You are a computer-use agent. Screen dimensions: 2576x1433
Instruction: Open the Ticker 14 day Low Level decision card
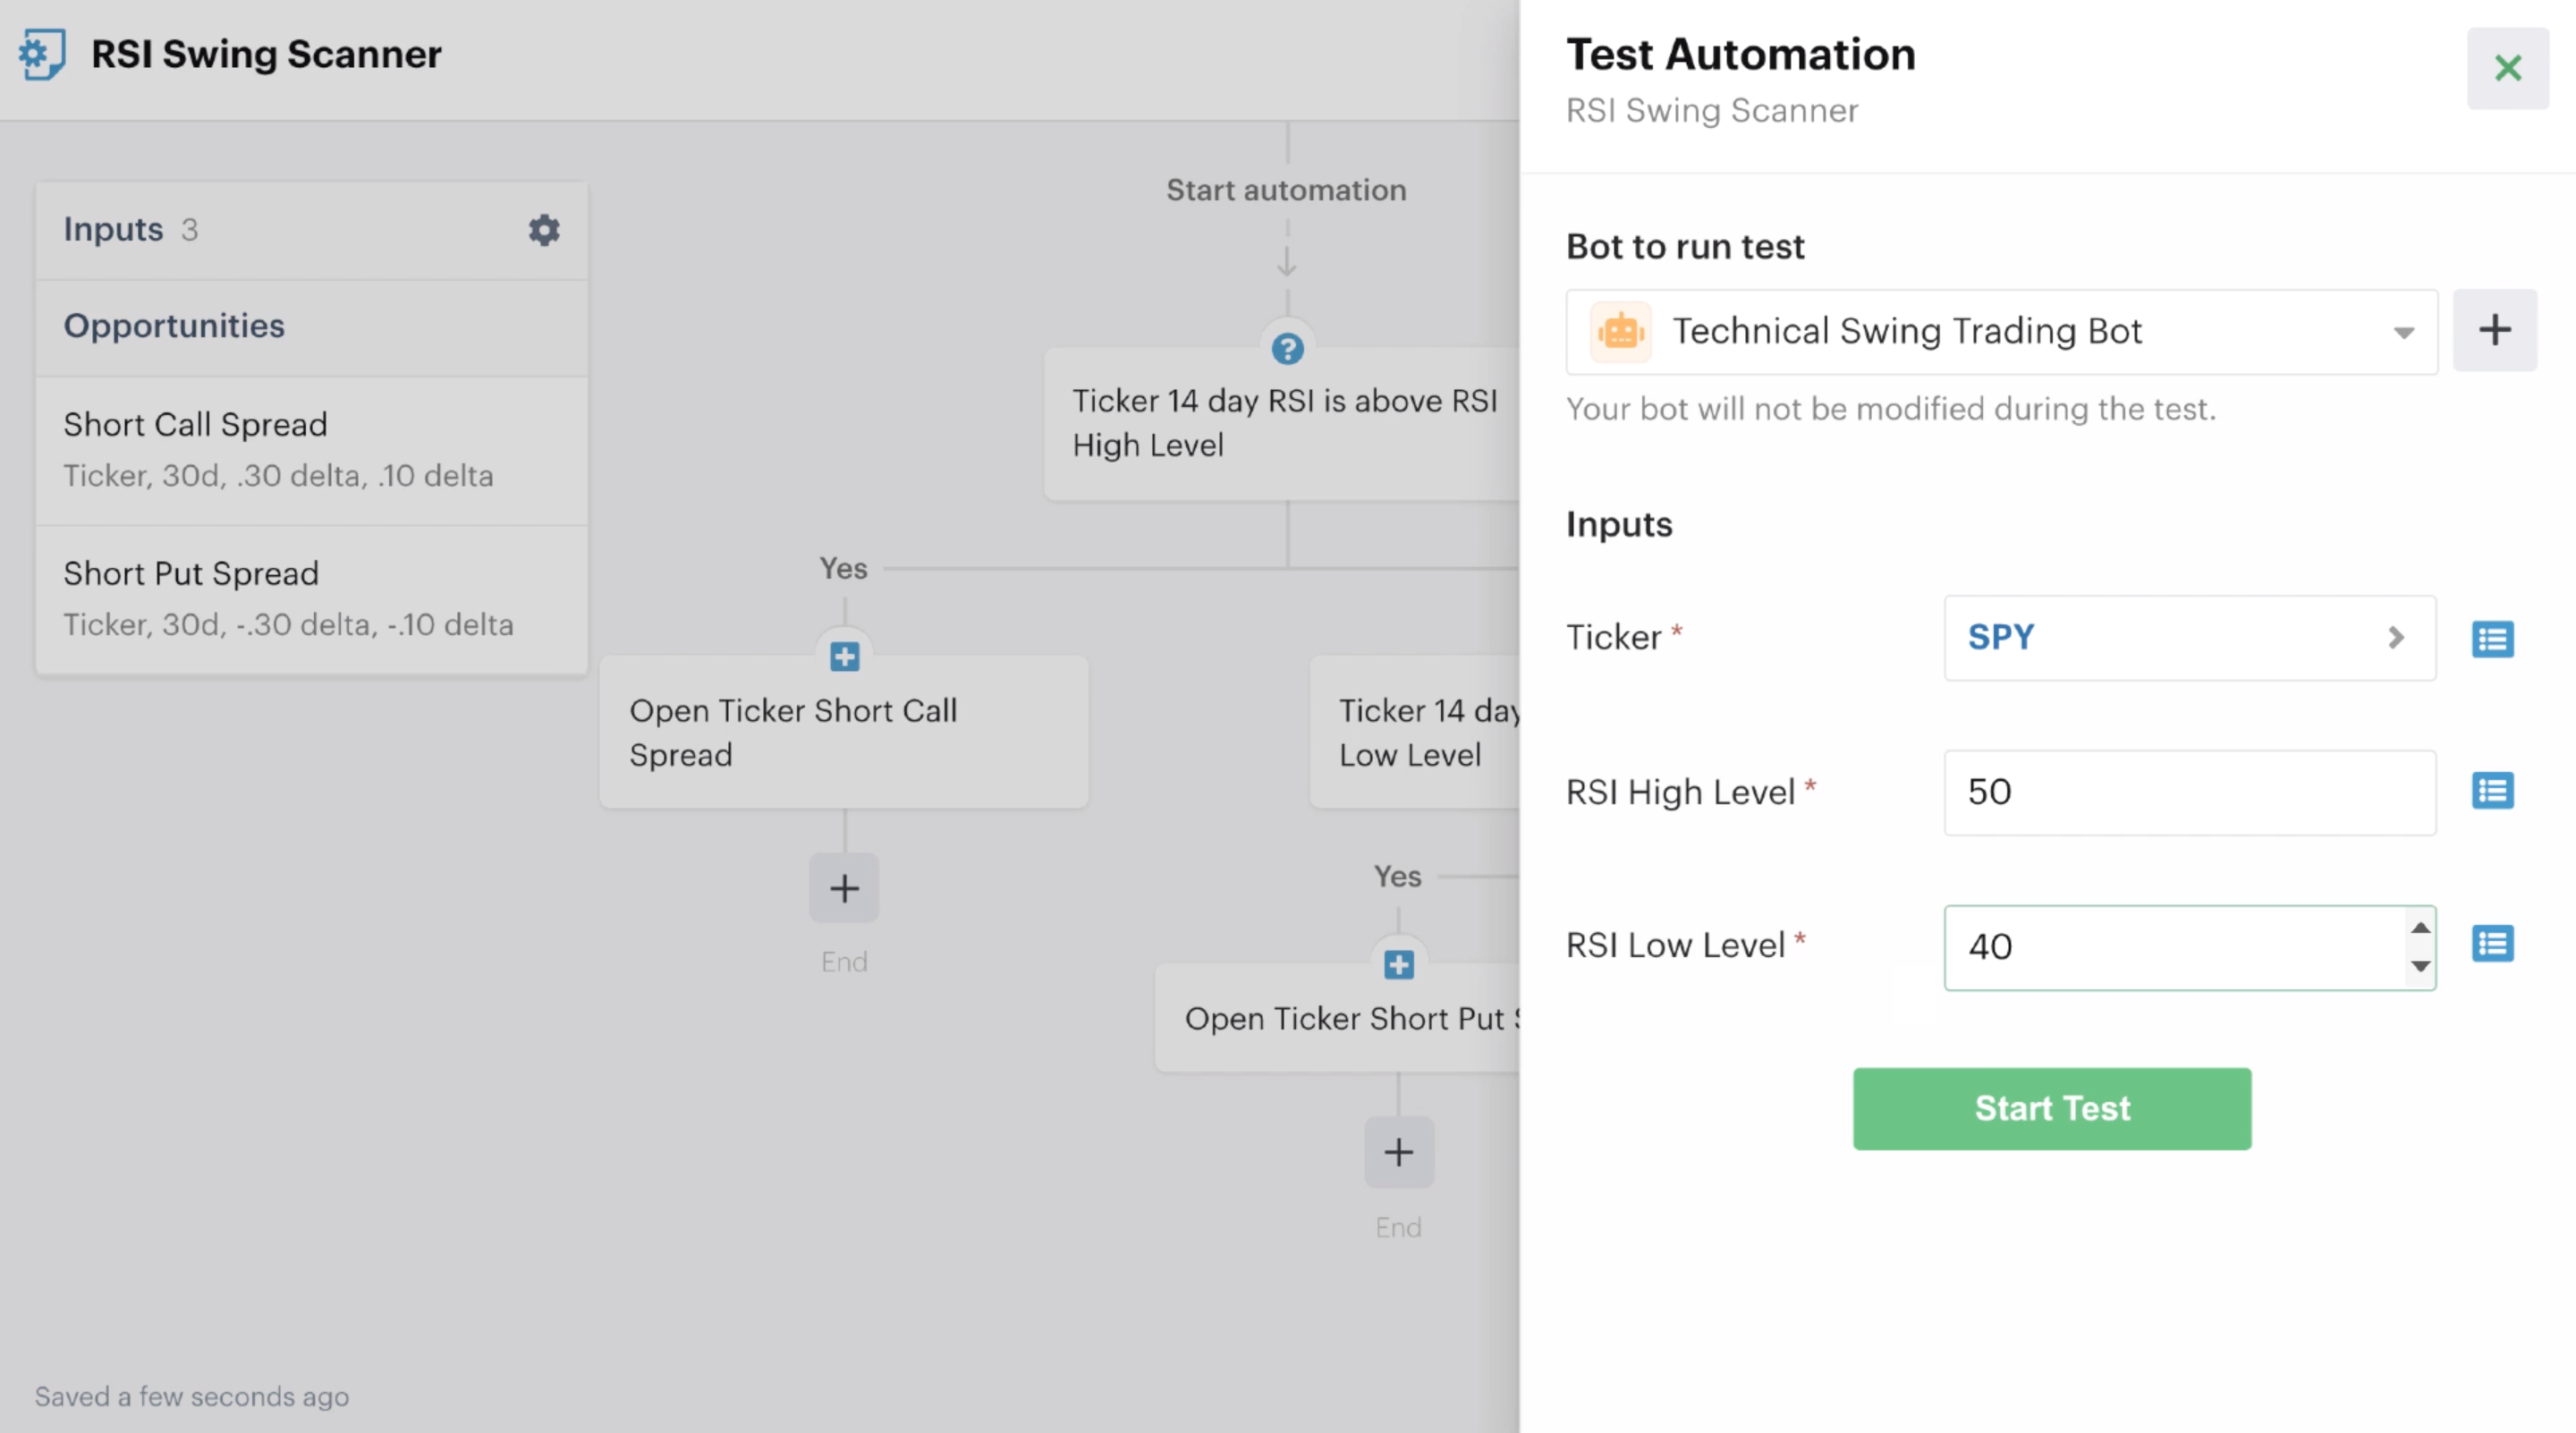[x=1414, y=732]
